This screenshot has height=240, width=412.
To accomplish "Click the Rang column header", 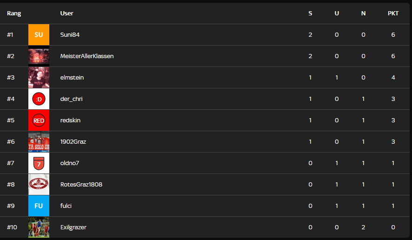I will (x=14, y=13).
